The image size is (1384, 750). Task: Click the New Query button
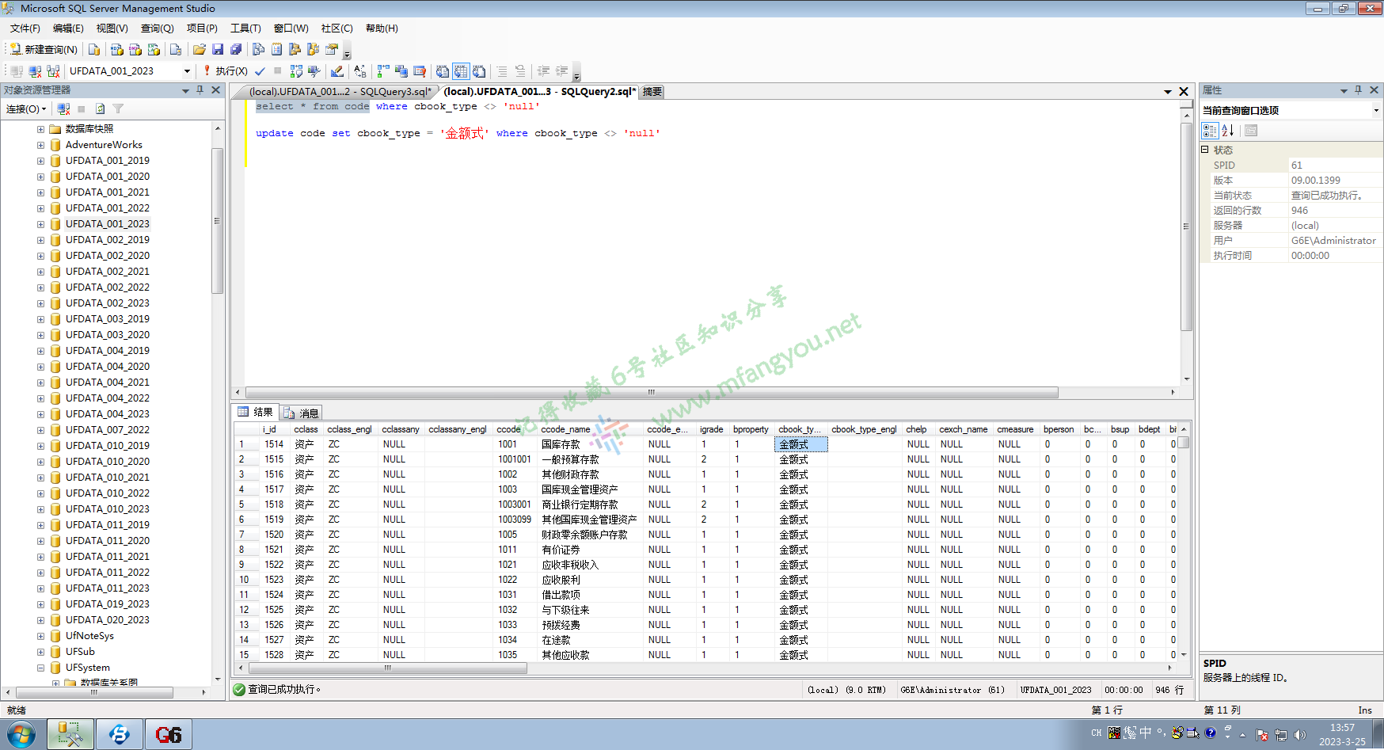pos(44,49)
